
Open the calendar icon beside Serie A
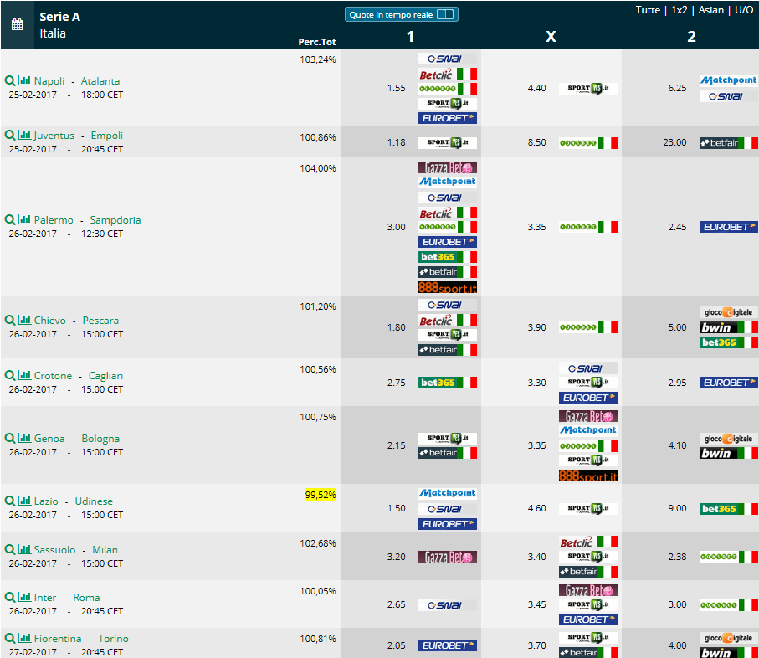[x=17, y=24]
